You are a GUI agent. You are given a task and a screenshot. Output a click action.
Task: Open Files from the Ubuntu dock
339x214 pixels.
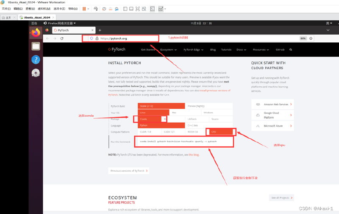click(x=36, y=47)
